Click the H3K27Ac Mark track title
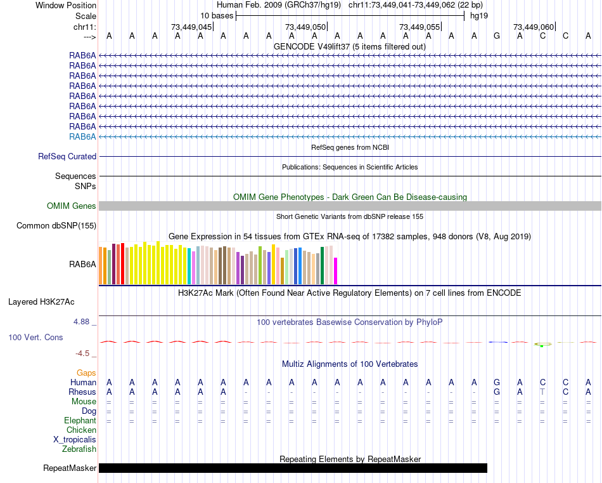The width and height of the screenshot is (602, 483). 350,293
